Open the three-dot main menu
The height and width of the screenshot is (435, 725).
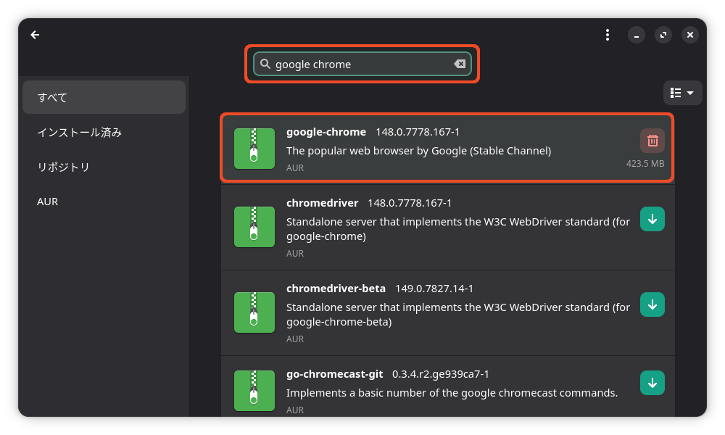point(608,35)
